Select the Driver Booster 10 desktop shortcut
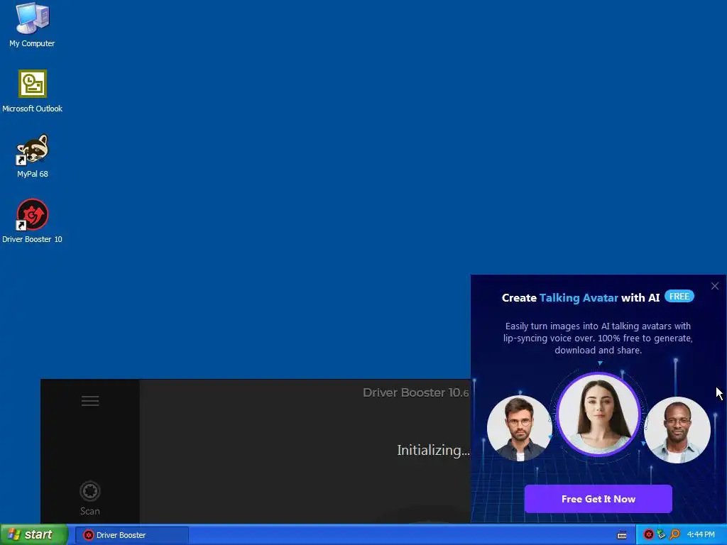The width and height of the screenshot is (727, 545). click(32, 221)
